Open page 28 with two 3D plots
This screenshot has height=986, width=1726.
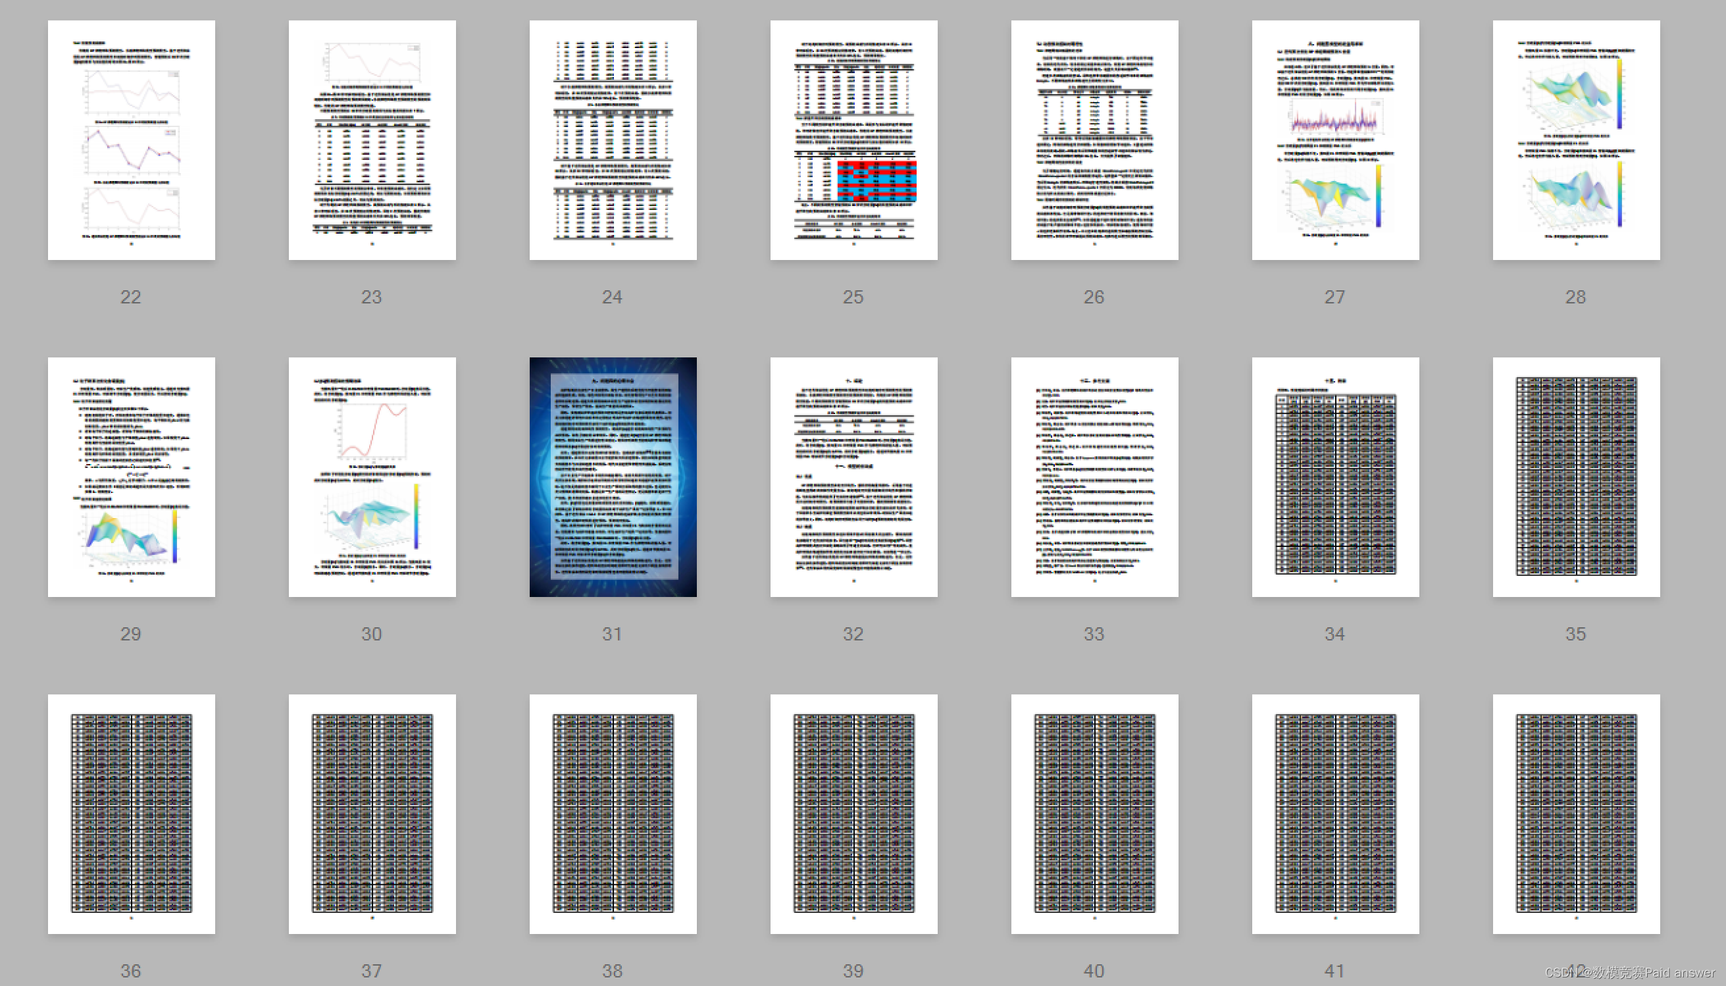pyautogui.click(x=1577, y=140)
